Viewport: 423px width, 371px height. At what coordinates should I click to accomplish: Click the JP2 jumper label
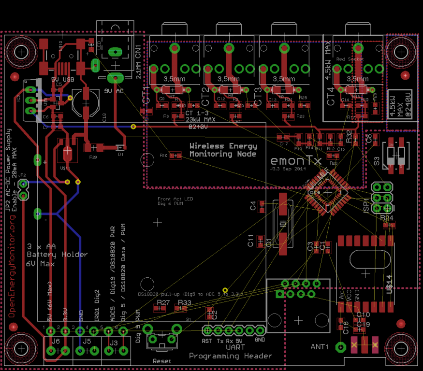(x=22, y=175)
